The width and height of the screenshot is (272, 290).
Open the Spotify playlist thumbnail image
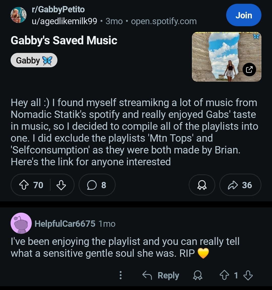(x=226, y=57)
